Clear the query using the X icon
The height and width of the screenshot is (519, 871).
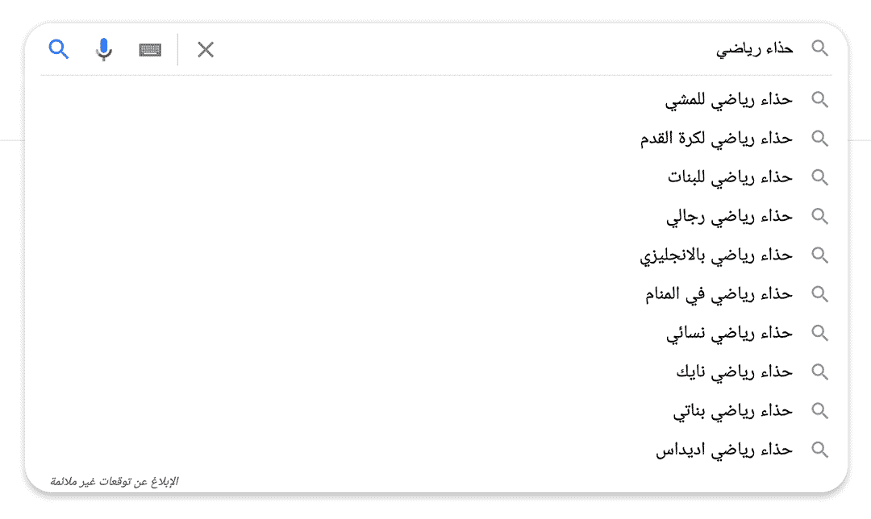[206, 49]
